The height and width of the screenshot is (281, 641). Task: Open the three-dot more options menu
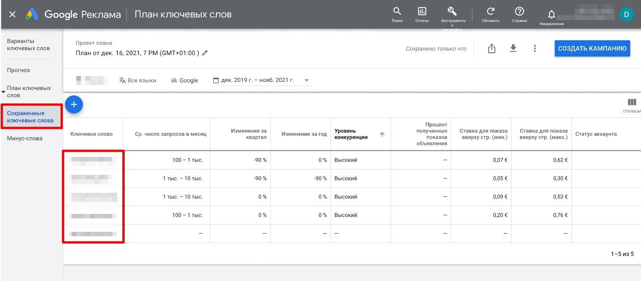[x=535, y=49]
